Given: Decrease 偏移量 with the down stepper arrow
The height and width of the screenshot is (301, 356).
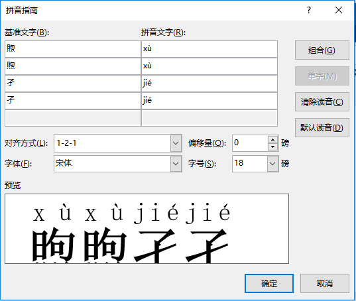Looking at the screenshot, I should [x=272, y=147].
